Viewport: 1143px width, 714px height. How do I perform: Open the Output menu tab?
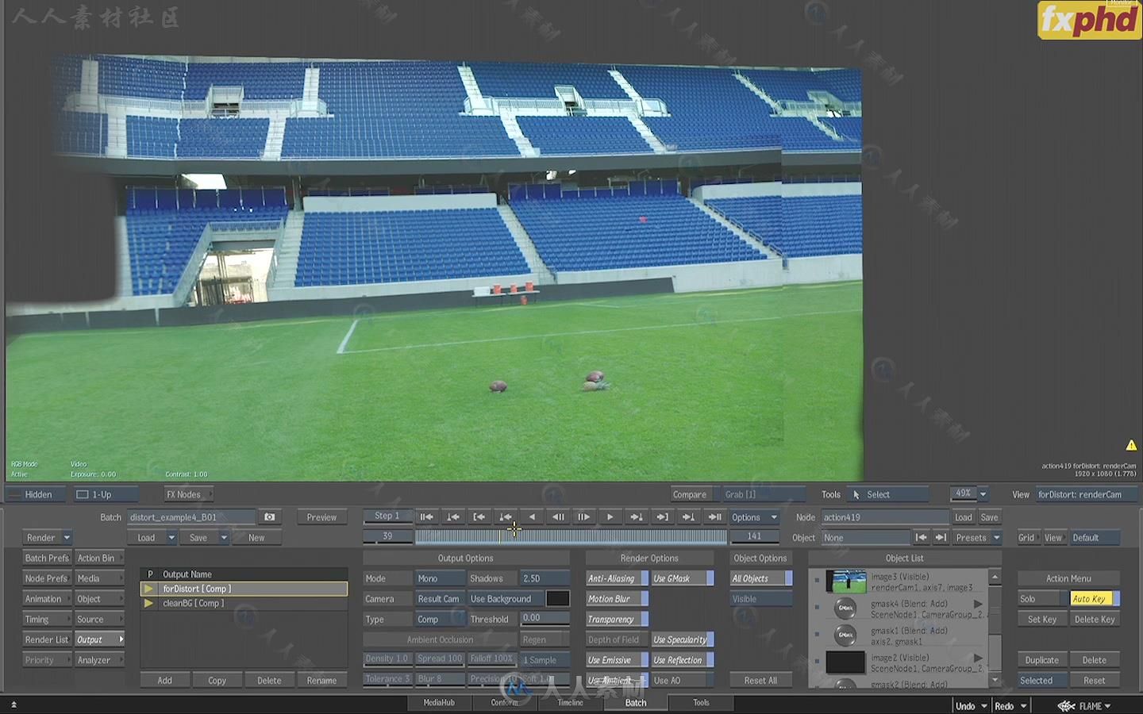coord(99,639)
